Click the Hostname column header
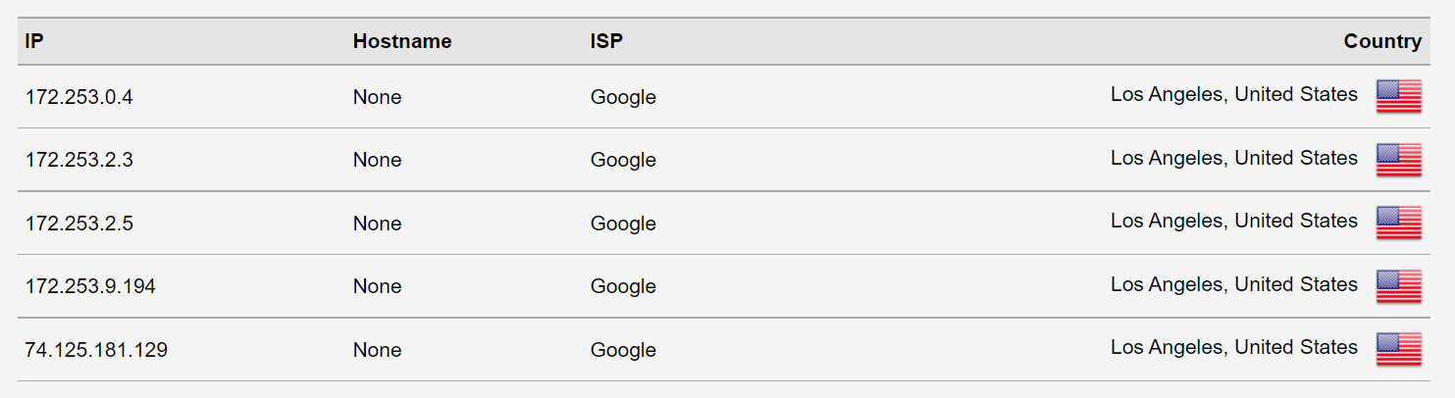 click(x=402, y=41)
